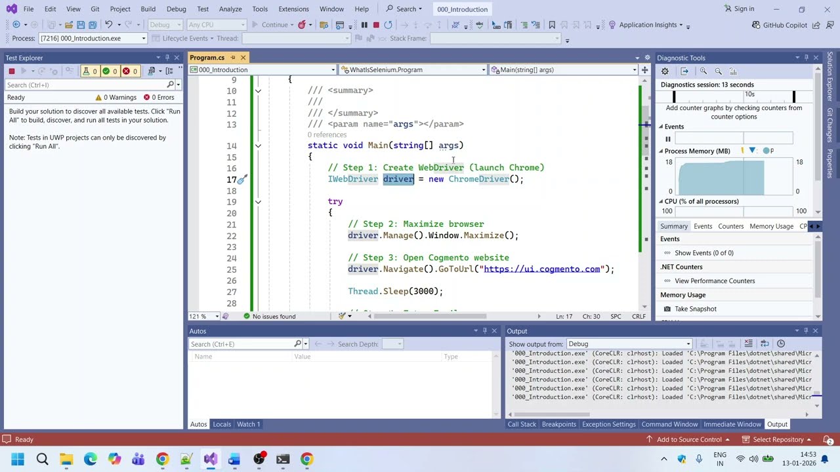The width and height of the screenshot is (840, 472).
Task: Open GitHub Copilot
Action: pos(780,25)
